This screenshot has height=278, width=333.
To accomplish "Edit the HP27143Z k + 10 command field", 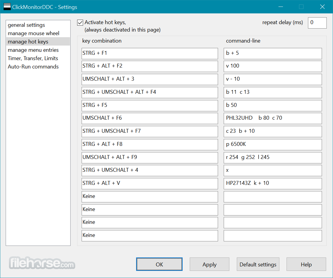I will click(x=273, y=184).
